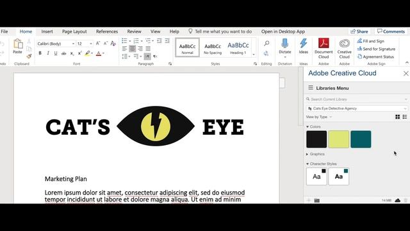Apply the No Spacing style
This screenshot has width=410, height=231.
[213, 47]
